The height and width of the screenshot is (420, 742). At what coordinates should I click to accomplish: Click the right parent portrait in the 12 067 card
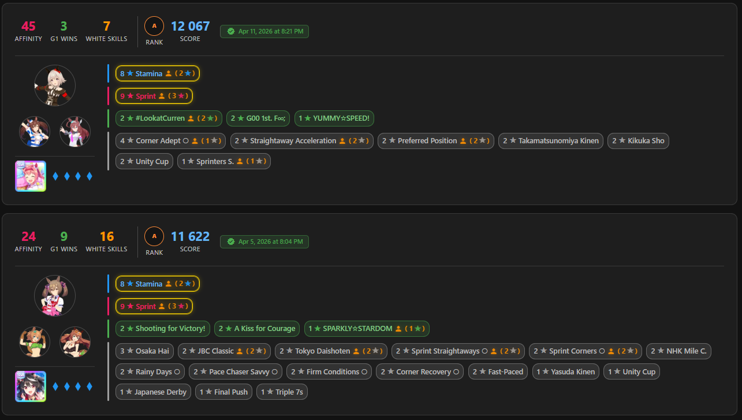[75, 132]
